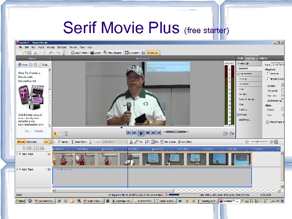
Task: Click the zoom-to-fit icon beside timeline zoom
Action: click(x=276, y=142)
